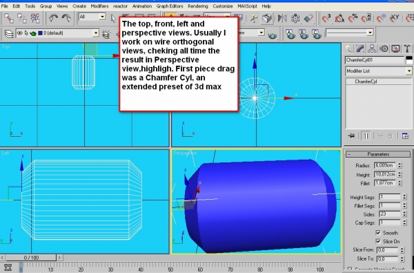Screen dimensions: 414x273
Task: Select the Select Object arrow tool
Action: point(113,18)
